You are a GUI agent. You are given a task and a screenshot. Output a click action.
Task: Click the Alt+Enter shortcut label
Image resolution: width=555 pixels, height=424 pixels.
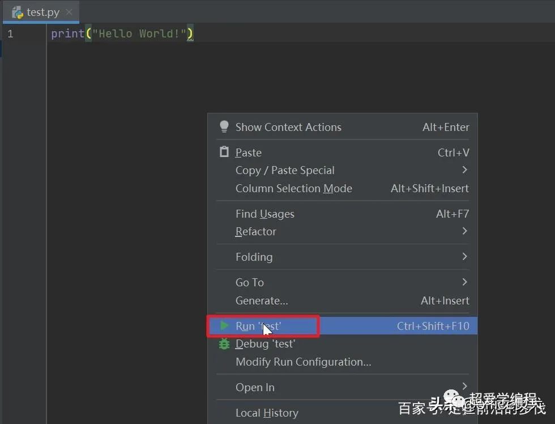tap(446, 127)
